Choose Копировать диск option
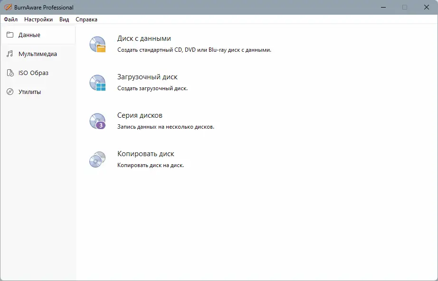Screen dimensions: 438x281 click(x=146, y=154)
